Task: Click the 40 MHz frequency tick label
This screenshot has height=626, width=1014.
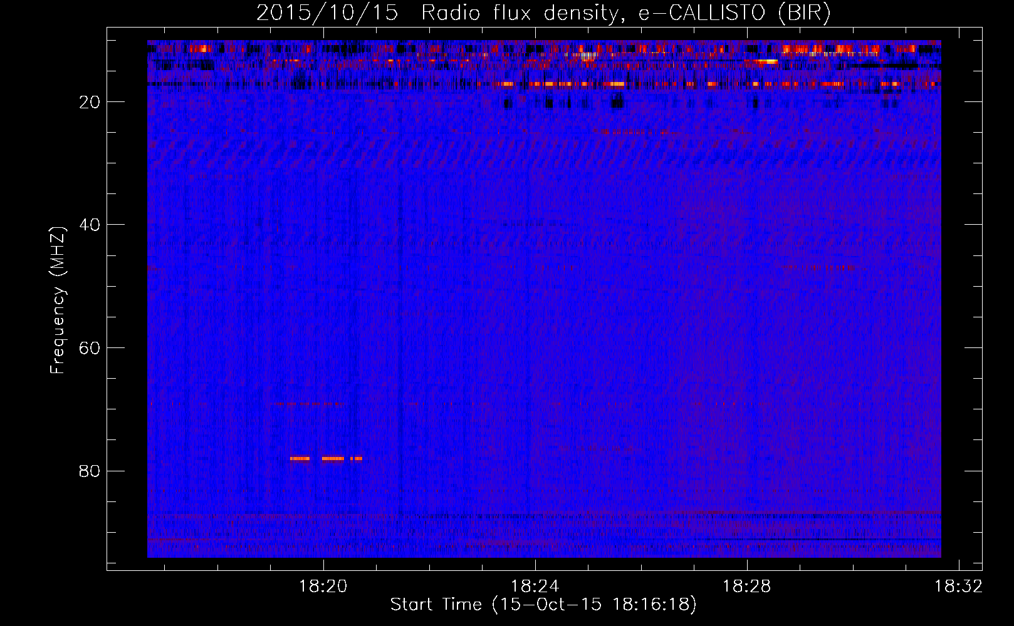Action: point(90,225)
